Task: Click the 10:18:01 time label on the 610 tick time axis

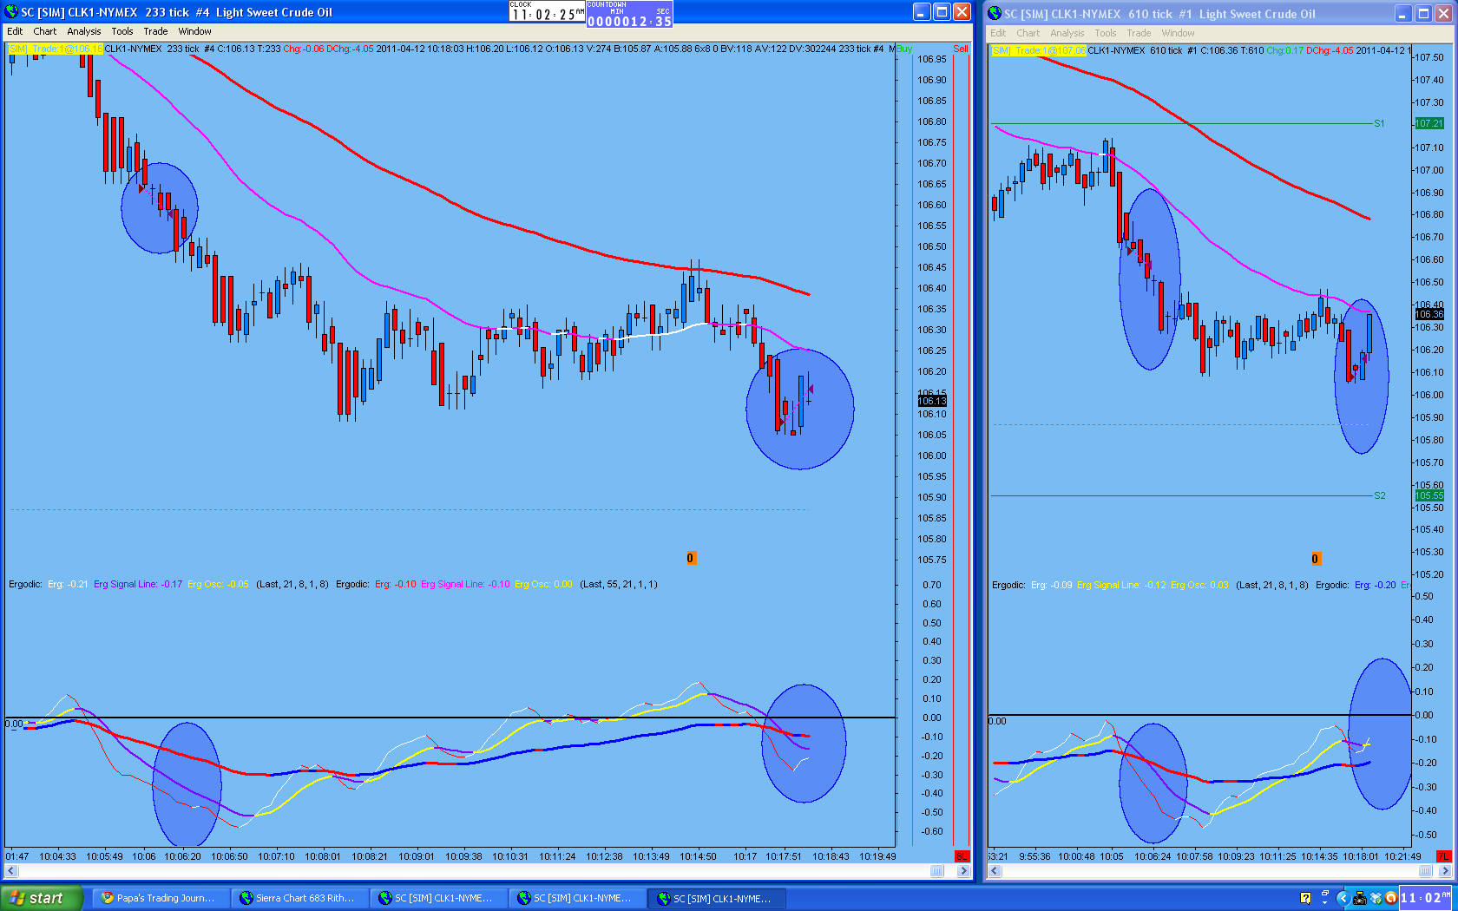Action: tap(1361, 856)
